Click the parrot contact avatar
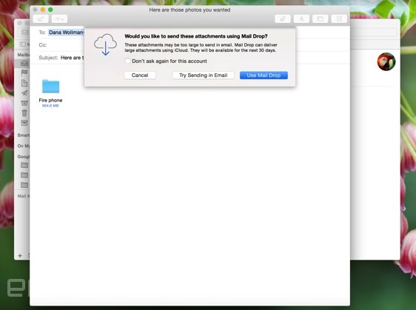Image resolution: width=416 pixels, height=310 pixels. tap(386, 62)
